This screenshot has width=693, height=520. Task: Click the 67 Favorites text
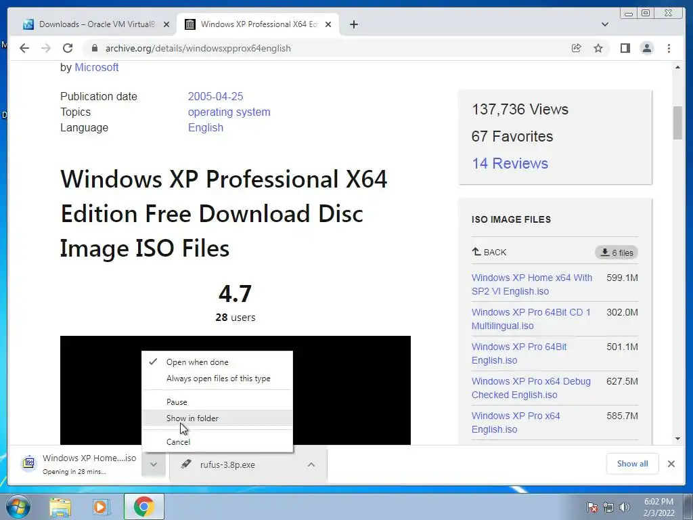click(512, 136)
